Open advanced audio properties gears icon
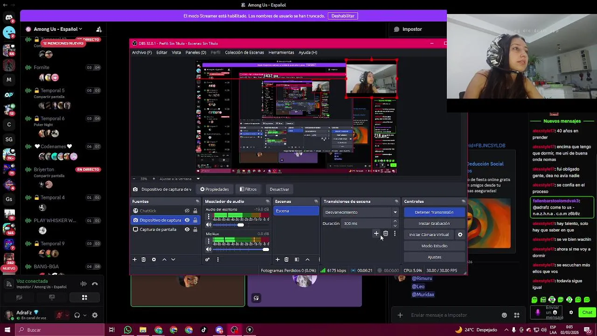Image resolution: width=597 pixels, height=336 pixels. [x=208, y=259]
